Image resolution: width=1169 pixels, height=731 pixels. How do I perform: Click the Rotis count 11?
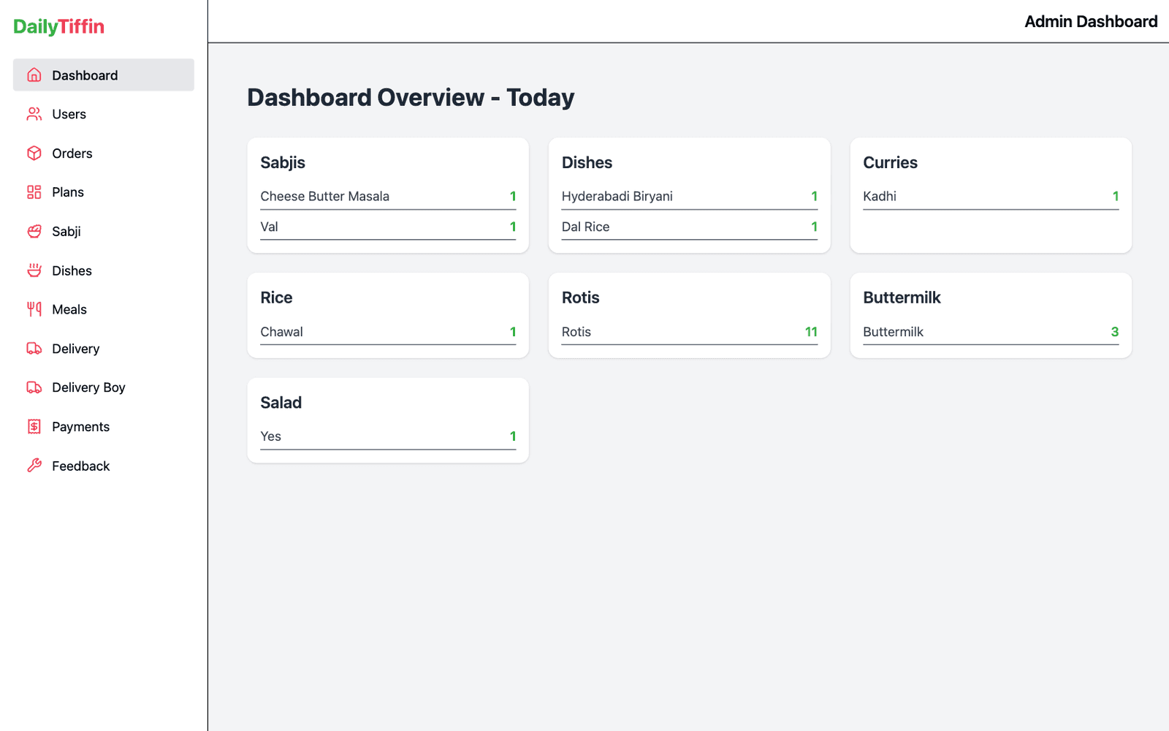pos(811,332)
